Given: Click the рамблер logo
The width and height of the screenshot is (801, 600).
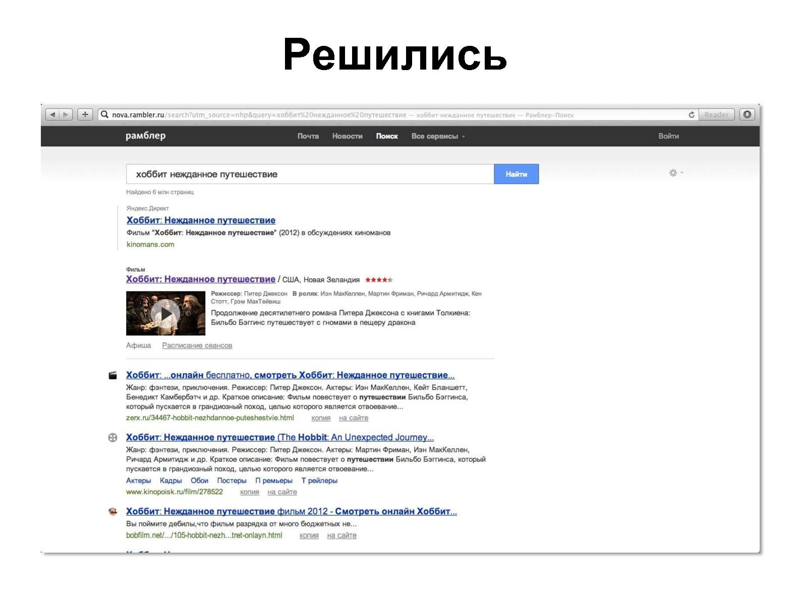Looking at the screenshot, I should click(x=145, y=136).
